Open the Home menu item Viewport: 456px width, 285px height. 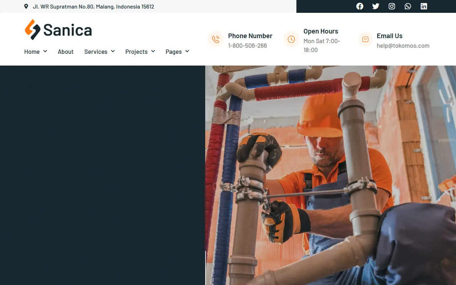pyautogui.click(x=32, y=52)
